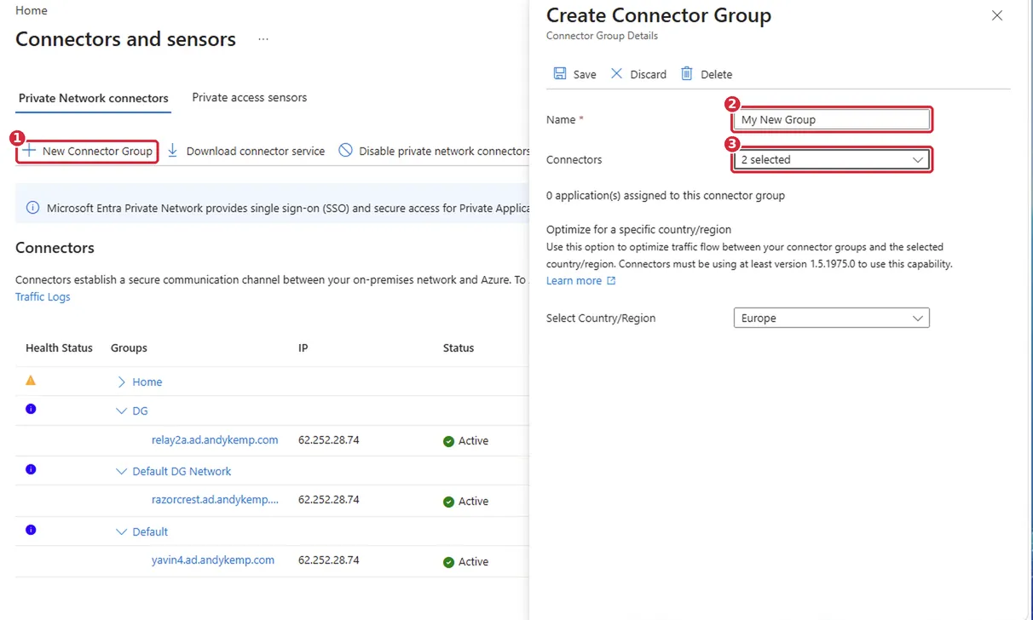Image resolution: width=1033 pixels, height=620 pixels.
Task: Close the Create Connector Group panel
Action: (x=997, y=15)
